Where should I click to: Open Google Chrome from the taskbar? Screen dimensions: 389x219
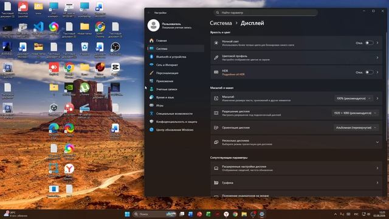[x=235, y=214]
